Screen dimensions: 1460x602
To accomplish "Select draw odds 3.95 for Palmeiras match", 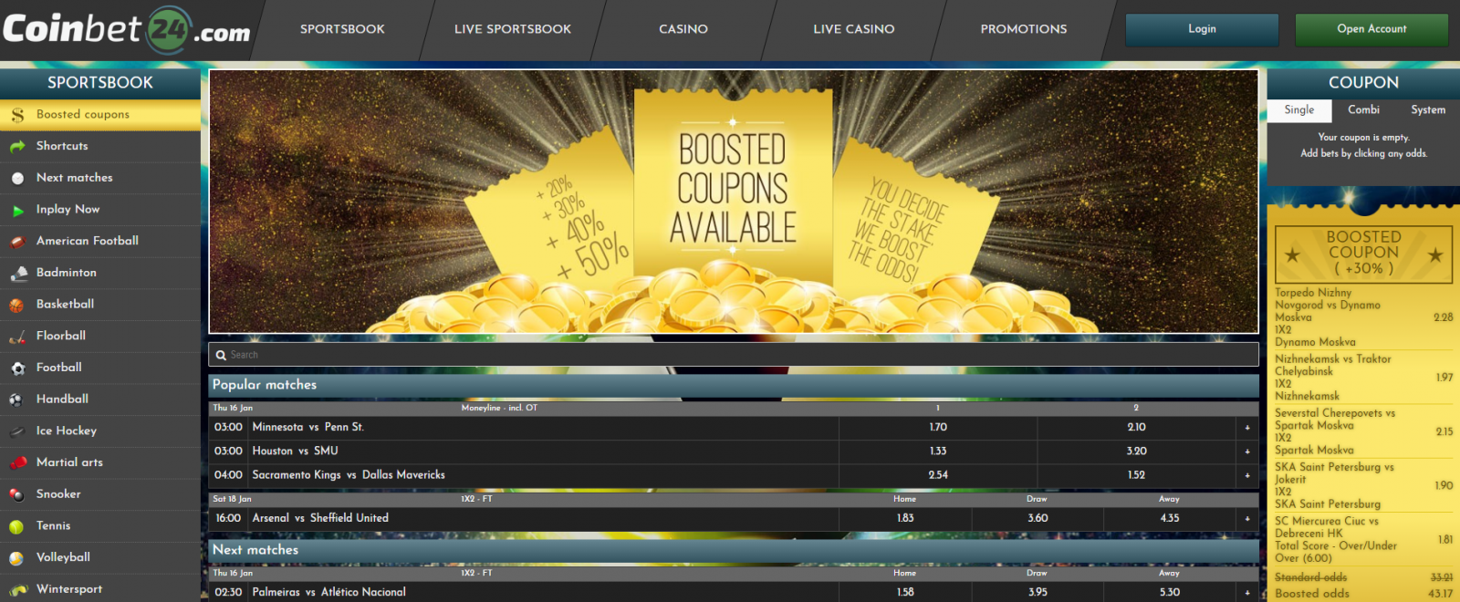I will 1038,592.
